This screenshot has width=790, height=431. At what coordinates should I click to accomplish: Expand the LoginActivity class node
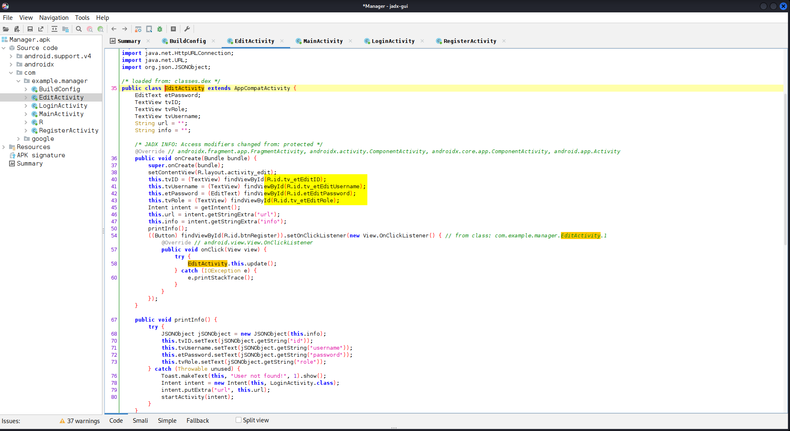(x=26, y=106)
